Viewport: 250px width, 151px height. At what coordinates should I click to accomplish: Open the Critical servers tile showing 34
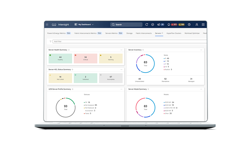tap(85, 58)
